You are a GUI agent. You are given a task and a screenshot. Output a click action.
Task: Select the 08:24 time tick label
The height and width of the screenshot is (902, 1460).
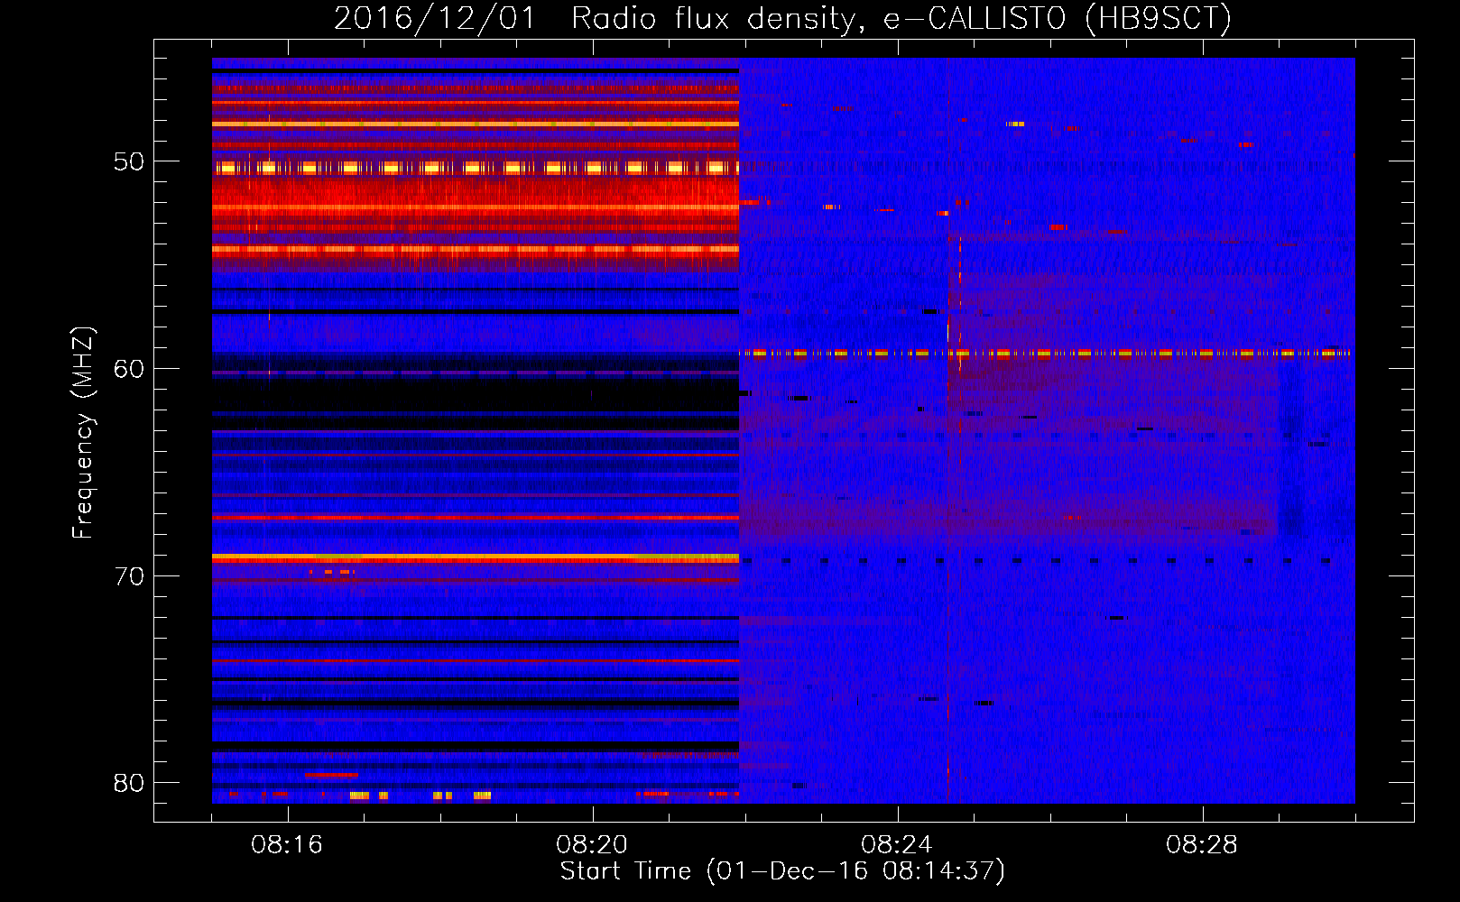[x=897, y=845]
